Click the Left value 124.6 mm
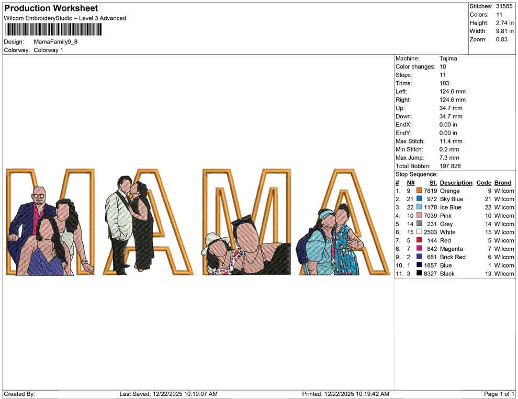518x399 pixels. (x=453, y=91)
